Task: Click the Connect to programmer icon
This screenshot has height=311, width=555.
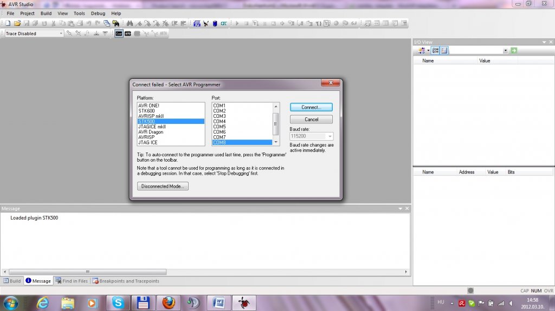Action: coord(205,23)
